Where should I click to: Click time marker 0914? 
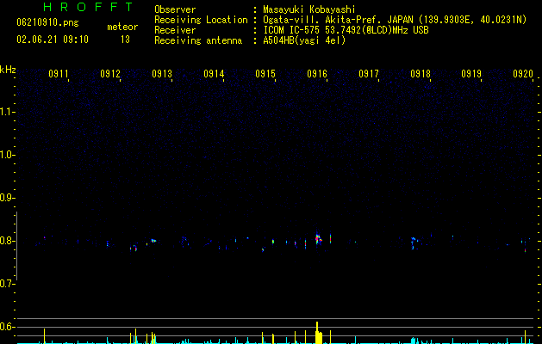point(214,74)
